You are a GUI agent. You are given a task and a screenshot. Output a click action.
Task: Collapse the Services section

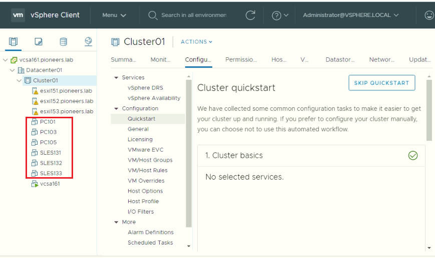116,78
